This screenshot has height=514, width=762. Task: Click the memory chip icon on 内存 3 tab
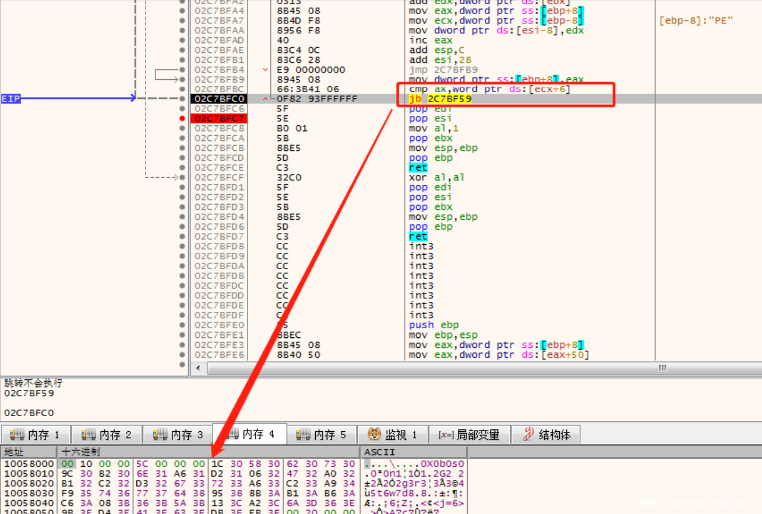(160, 435)
